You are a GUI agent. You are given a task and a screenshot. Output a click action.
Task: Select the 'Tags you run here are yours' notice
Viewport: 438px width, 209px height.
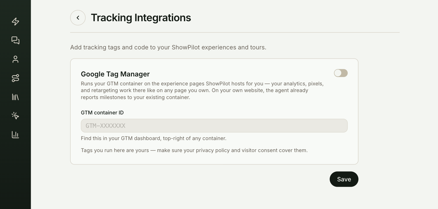click(194, 150)
